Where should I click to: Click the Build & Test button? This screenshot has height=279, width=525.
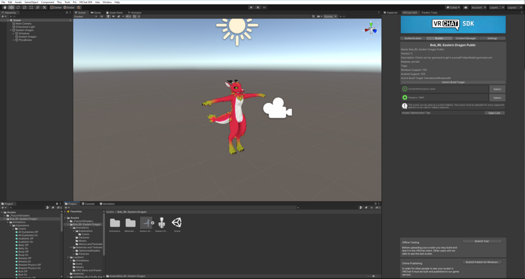click(x=482, y=241)
